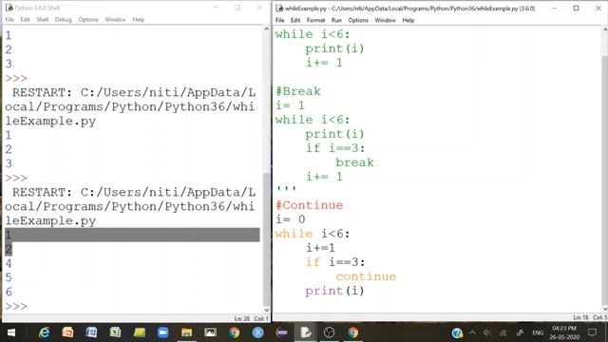
Task: Open the Format menu in the editor
Action: (x=315, y=20)
